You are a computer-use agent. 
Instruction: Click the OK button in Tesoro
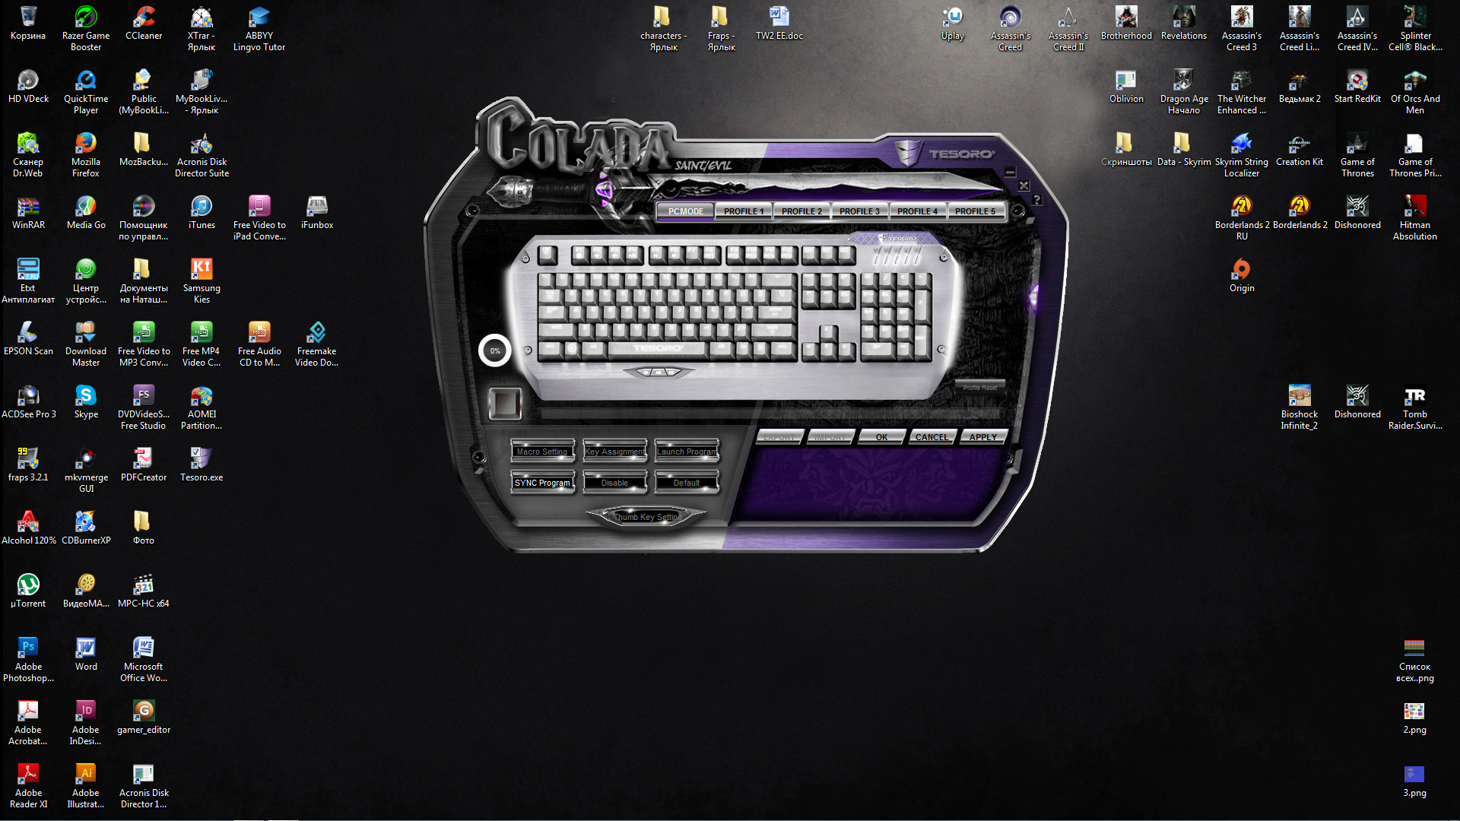[881, 437]
